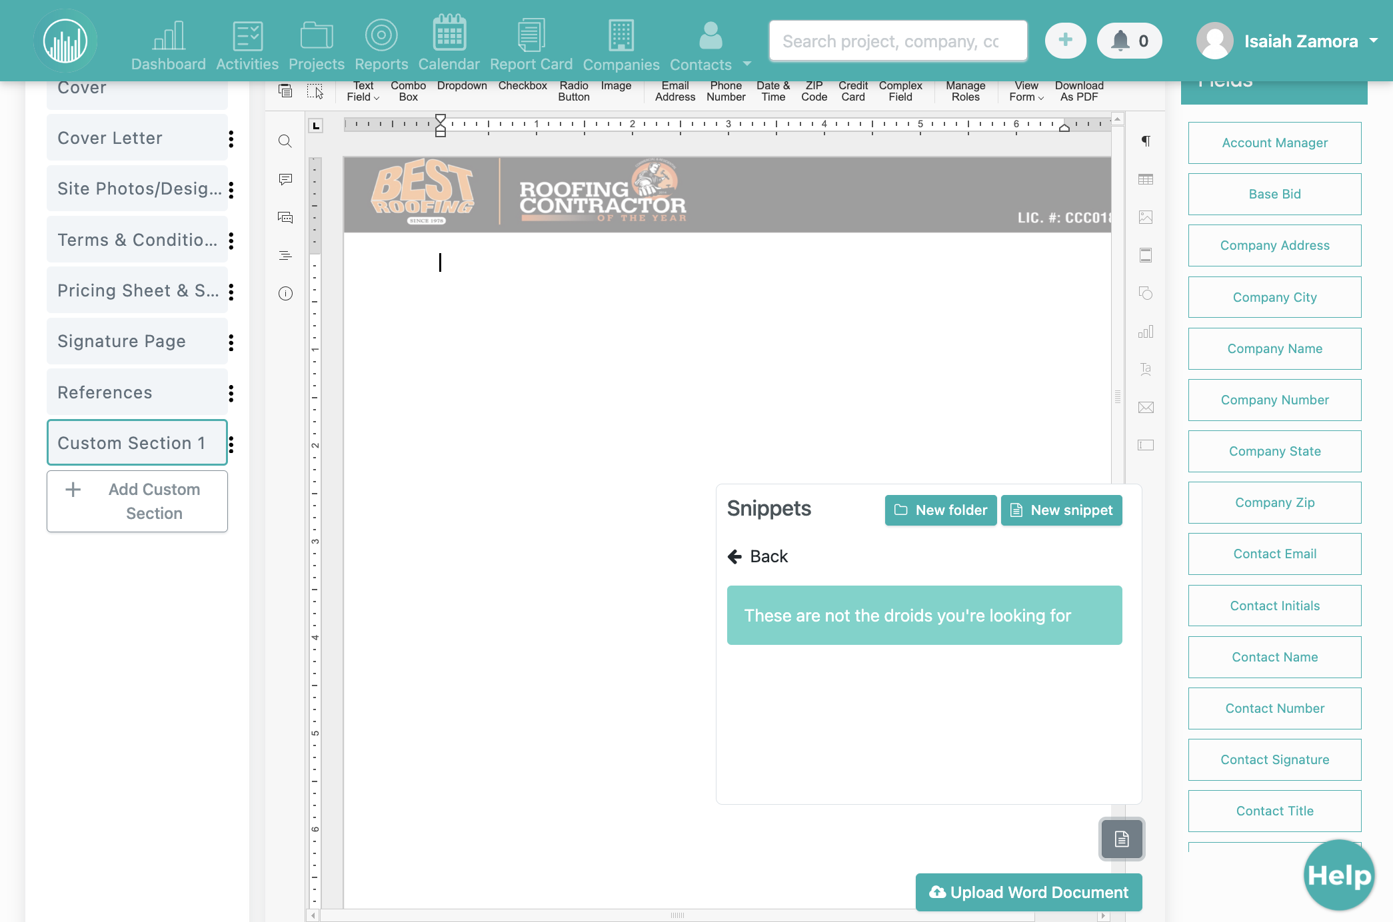The height and width of the screenshot is (922, 1393).
Task: Click the New folder button
Action: pos(940,510)
